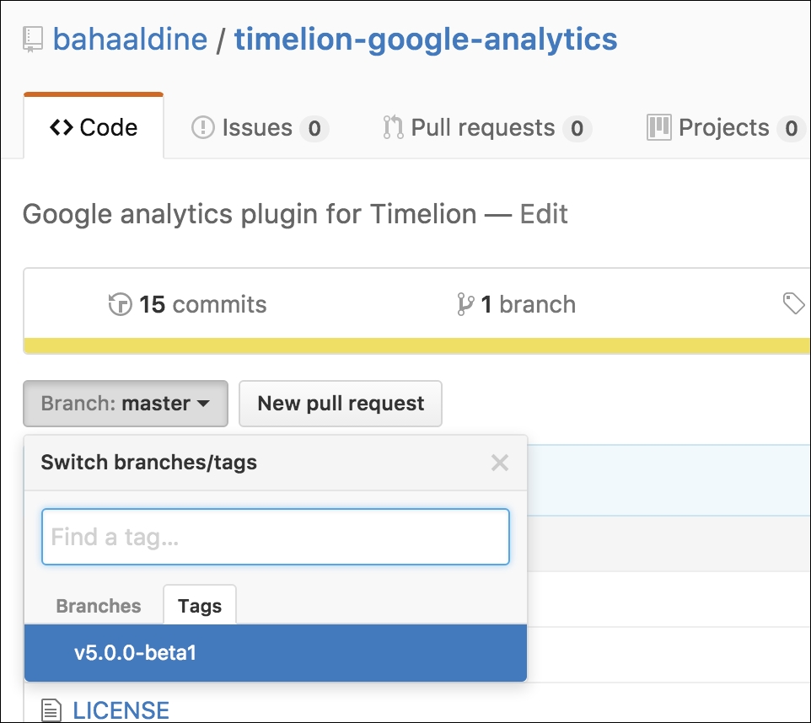Screen dimensions: 811x723
Task: Open the timelion-google-analytics repository link
Action: point(426,40)
